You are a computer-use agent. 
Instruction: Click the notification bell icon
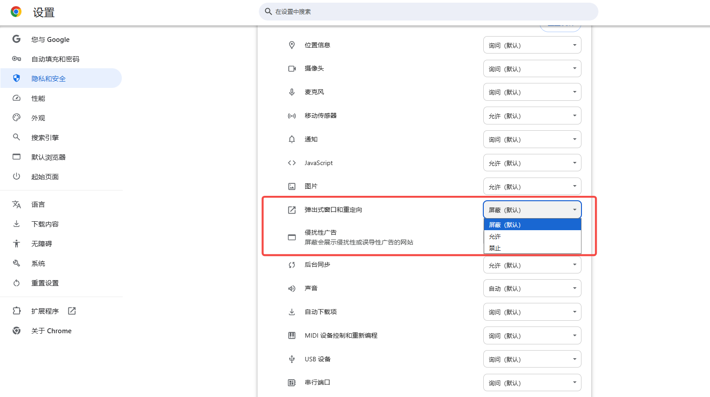(292, 139)
